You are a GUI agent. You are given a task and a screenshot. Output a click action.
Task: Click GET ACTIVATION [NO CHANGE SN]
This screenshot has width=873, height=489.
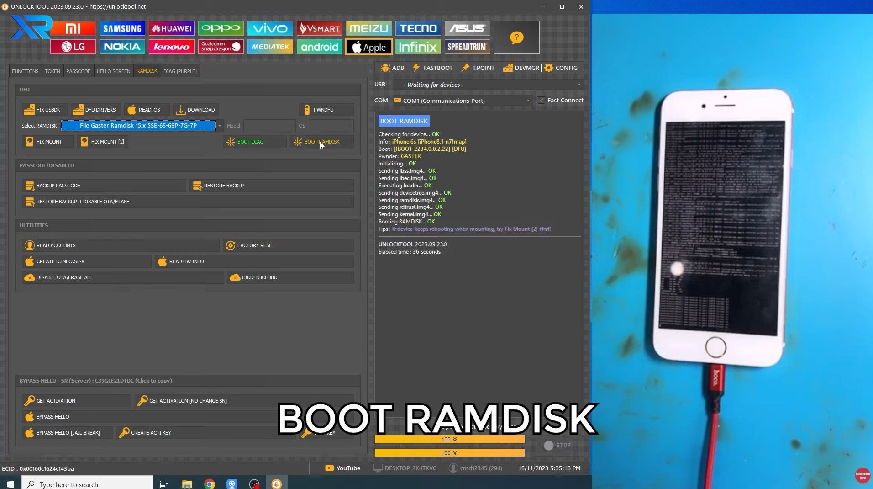coord(244,401)
